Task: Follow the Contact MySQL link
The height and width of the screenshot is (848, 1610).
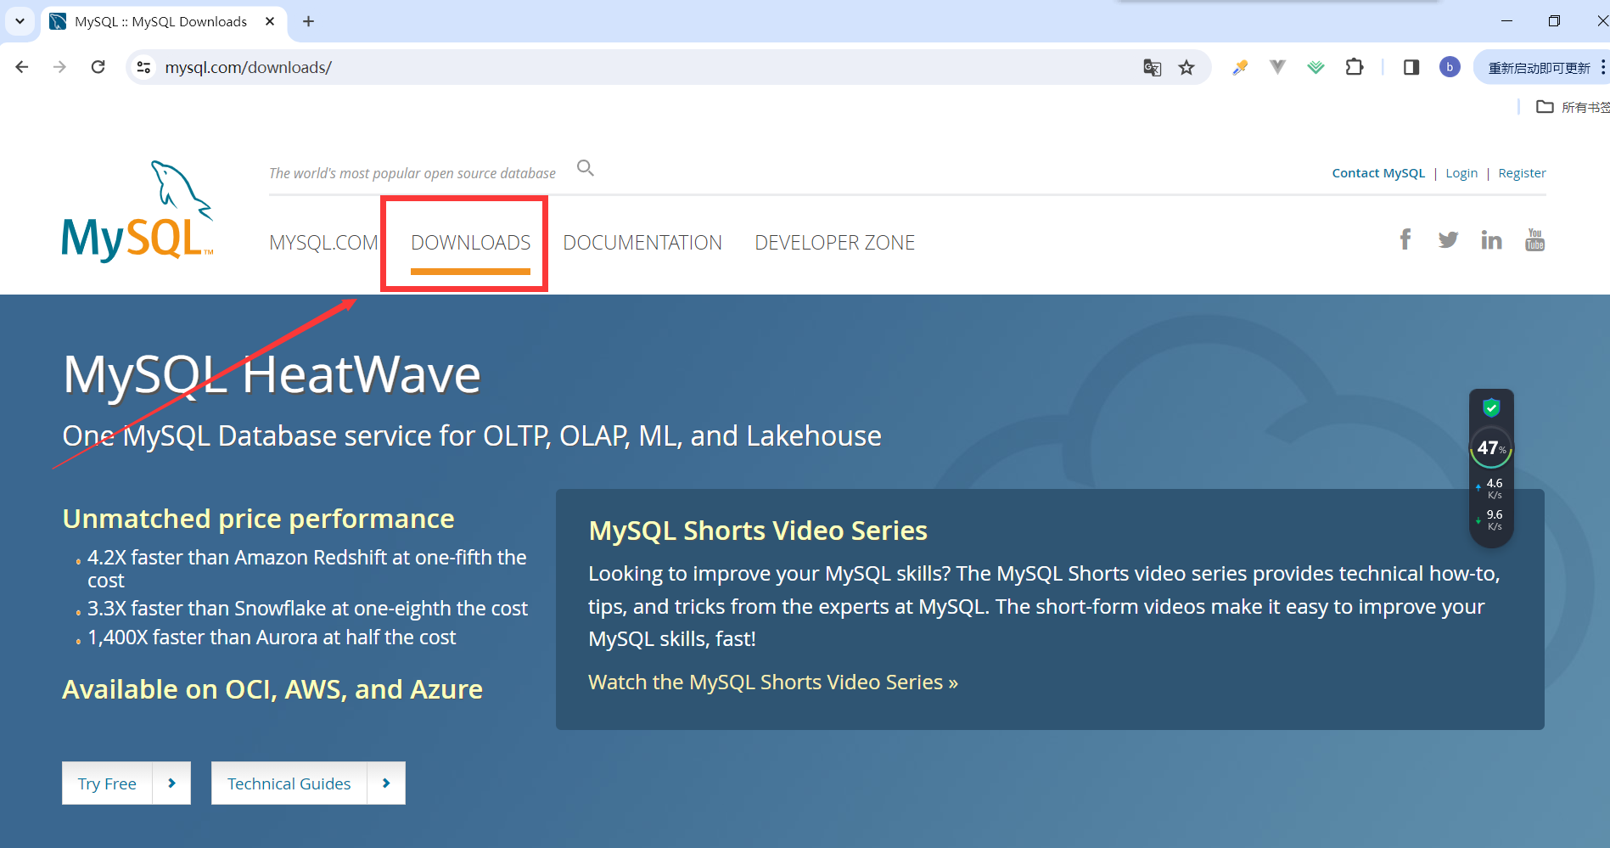Action: (1378, 173)
